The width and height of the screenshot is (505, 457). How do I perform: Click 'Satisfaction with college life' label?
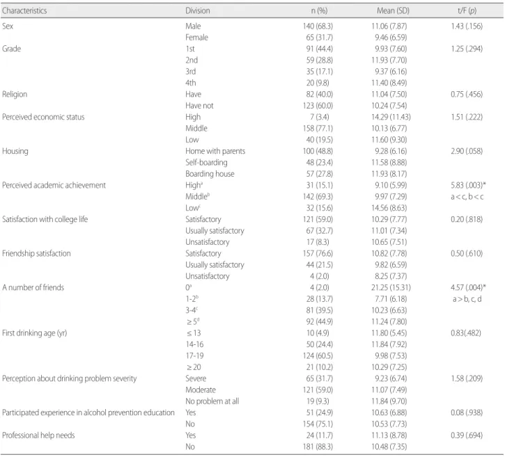coord(45,219)
